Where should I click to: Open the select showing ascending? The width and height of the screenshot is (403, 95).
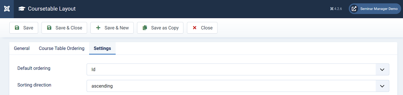tap(238, 86)
